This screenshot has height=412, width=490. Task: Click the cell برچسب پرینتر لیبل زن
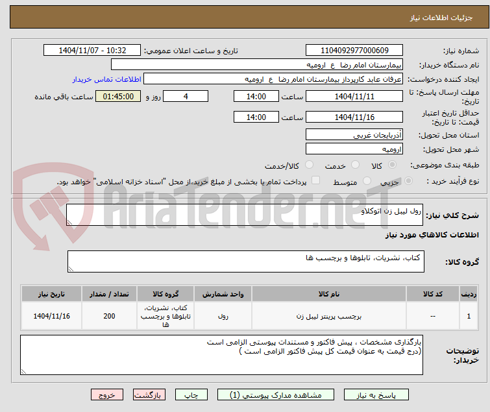point(329,316)
